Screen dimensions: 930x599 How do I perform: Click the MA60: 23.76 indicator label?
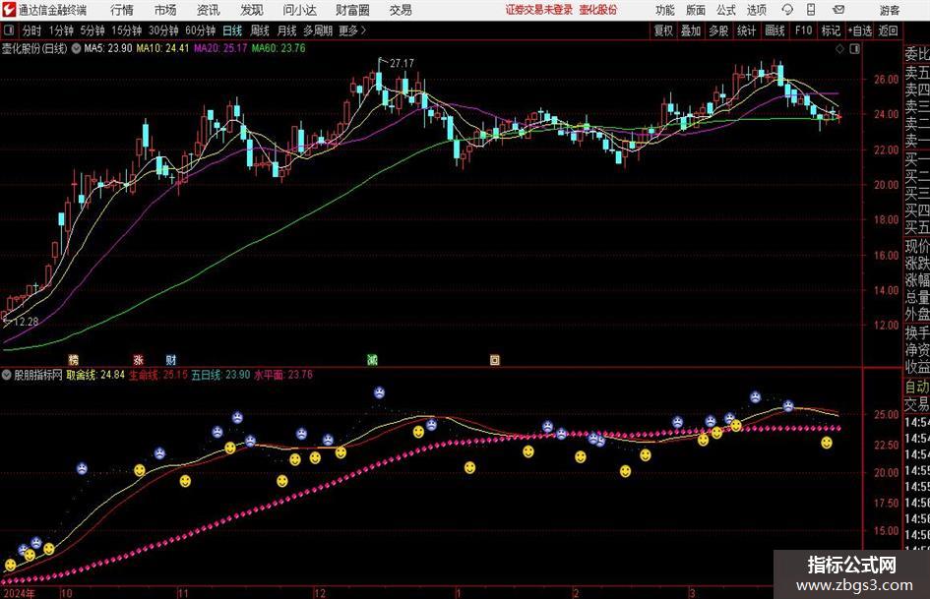(279, 48)
